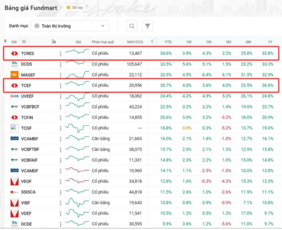Click the DCDS dragon logo

(x=14, y=64)
